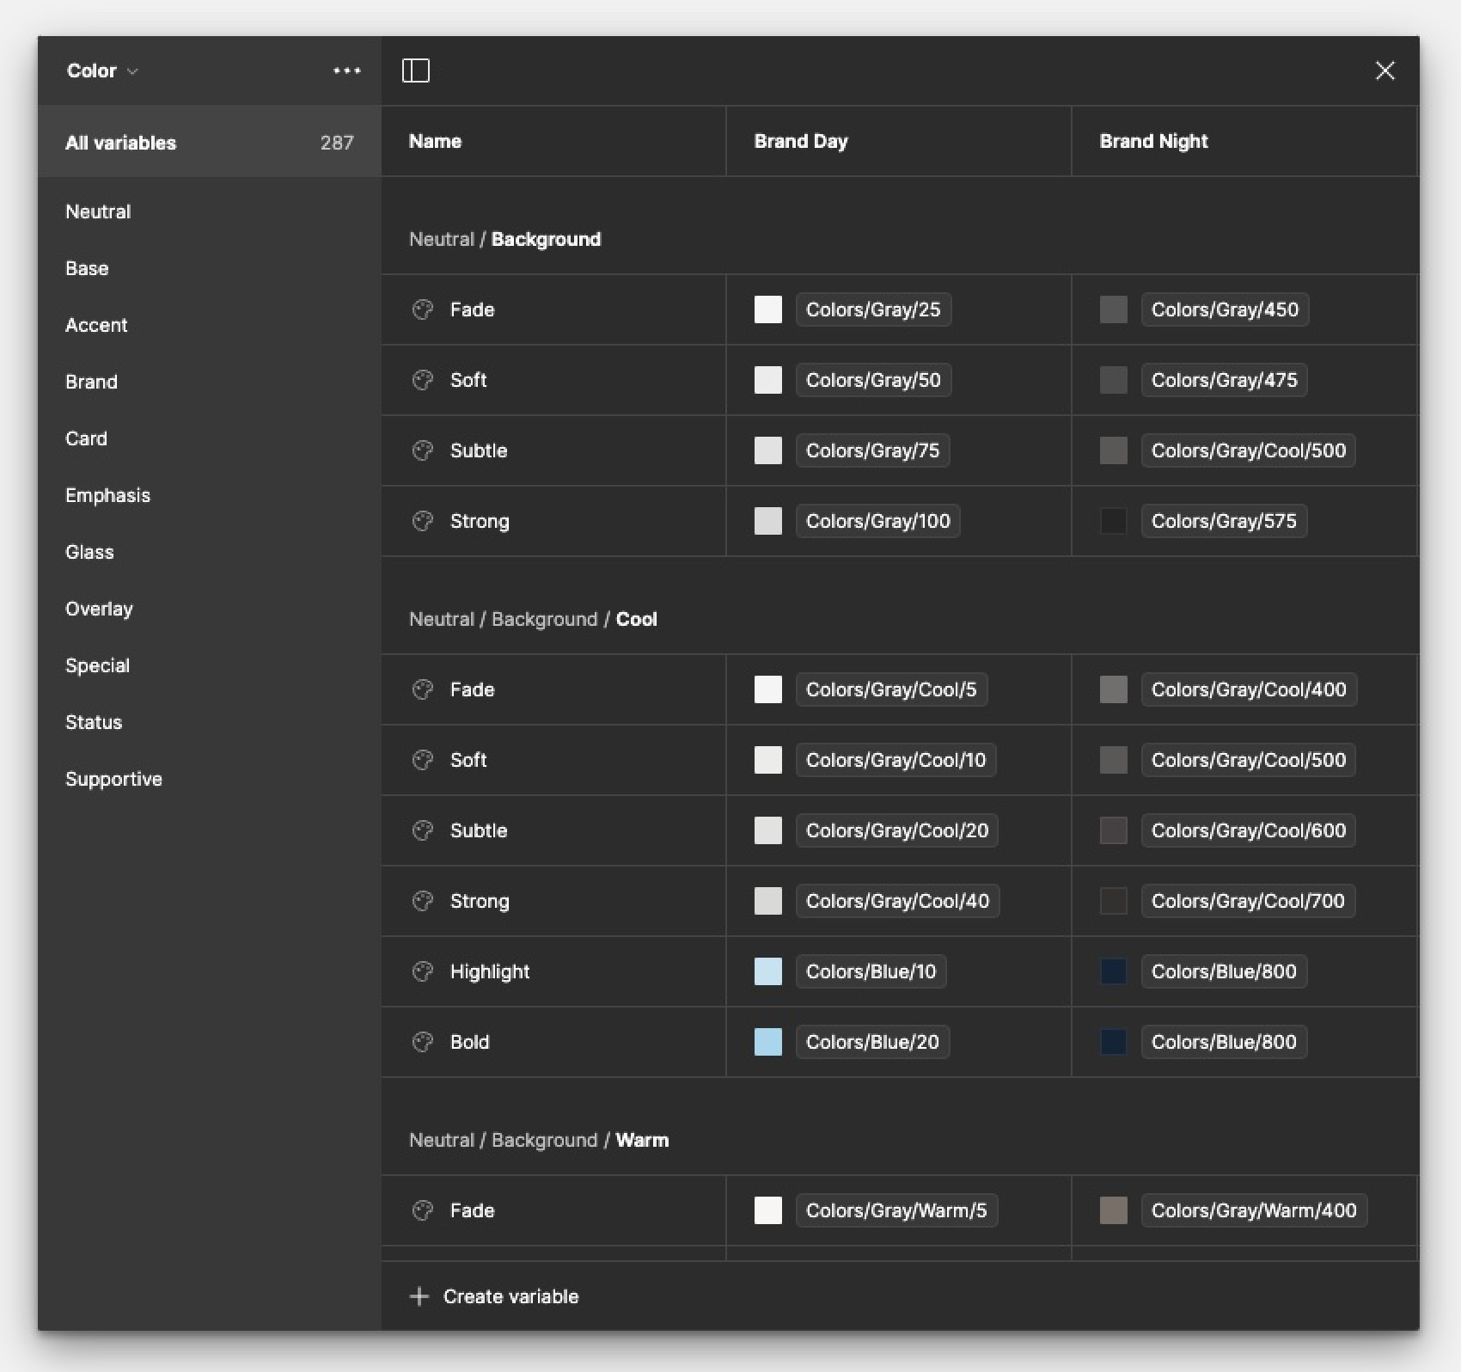Open the Supportive variables category

coord(113,779)
